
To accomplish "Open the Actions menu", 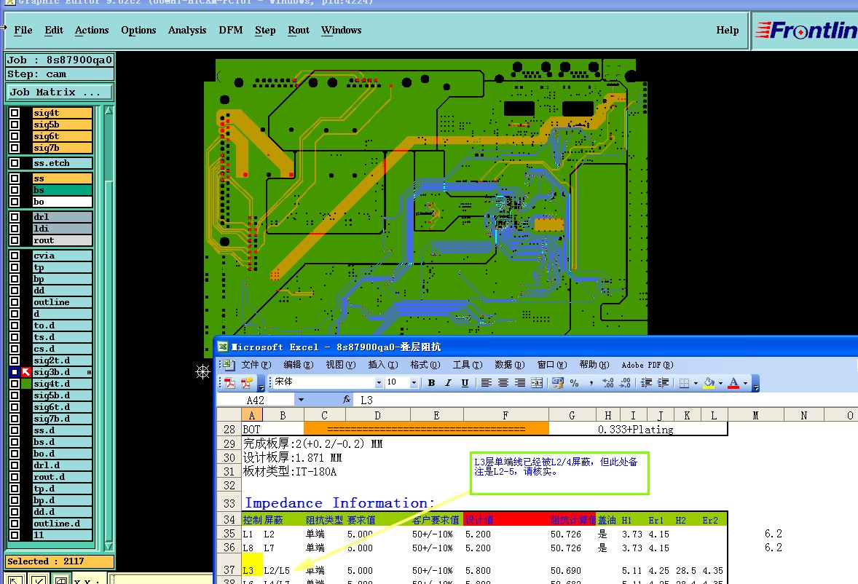I will click(91, 30).
